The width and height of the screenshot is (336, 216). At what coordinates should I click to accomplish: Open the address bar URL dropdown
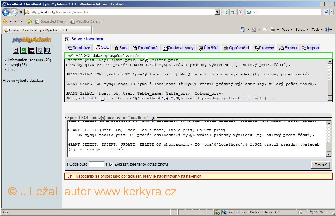point(218,12)
